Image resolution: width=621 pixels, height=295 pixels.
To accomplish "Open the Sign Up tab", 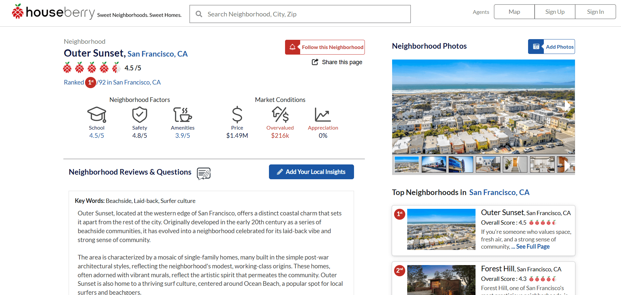I will pyautogui.click(x=555, y=12).
